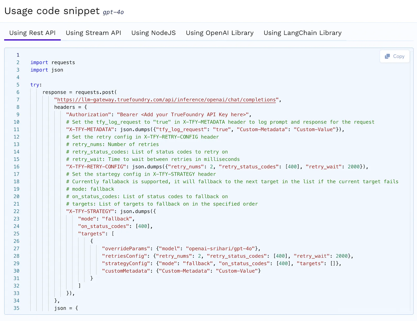Click line number 7 in the gutter
Image resolution: width=417 pixels, height=321 pixels.
click(18, 99)
